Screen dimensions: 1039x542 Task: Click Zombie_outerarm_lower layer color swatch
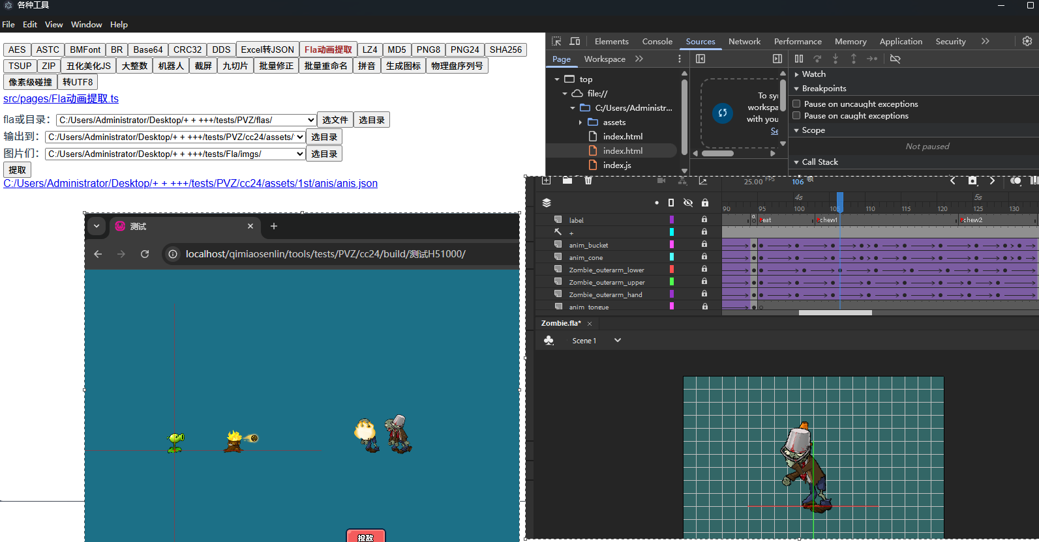click(x=672, y=269)
